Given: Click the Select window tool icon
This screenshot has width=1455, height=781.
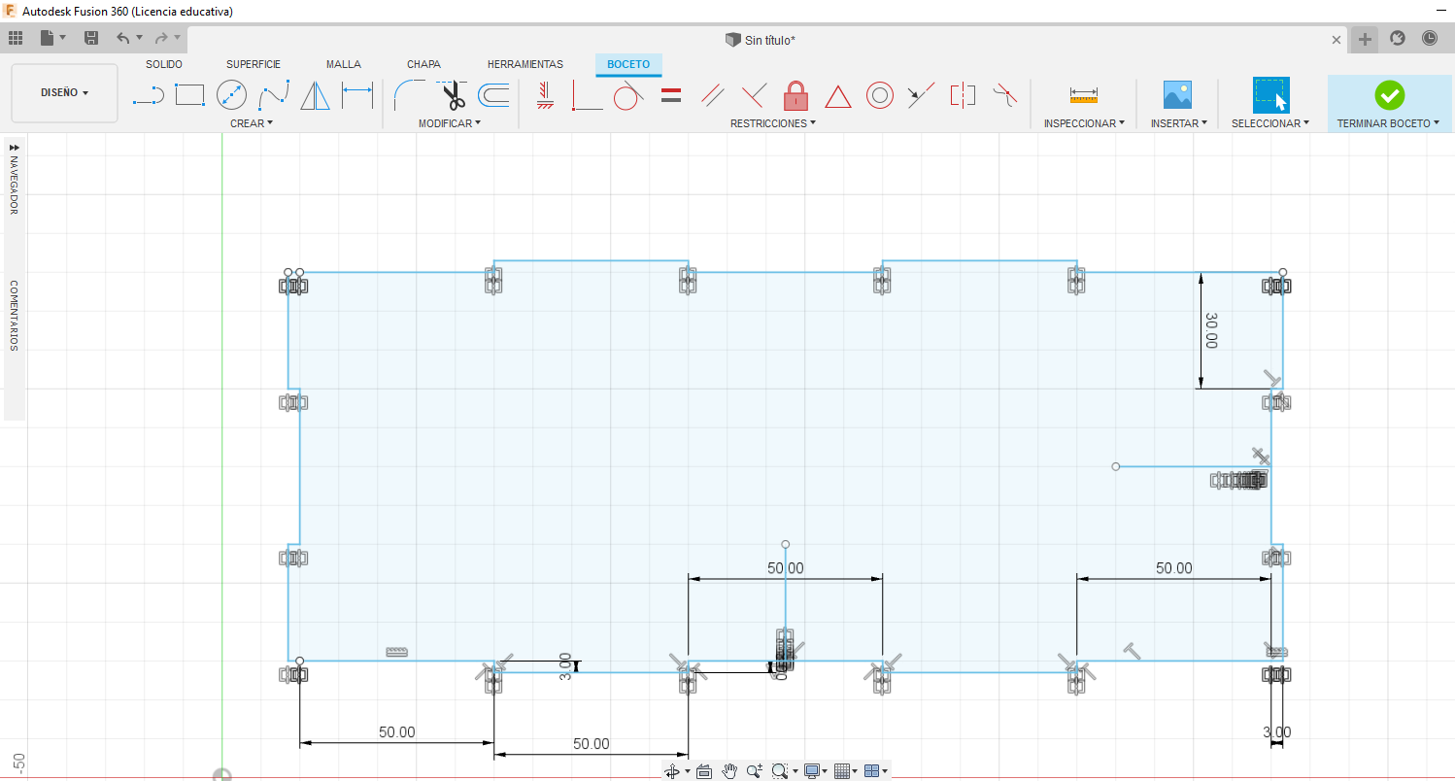Looking at the screenshot, I should point(1269,95).
